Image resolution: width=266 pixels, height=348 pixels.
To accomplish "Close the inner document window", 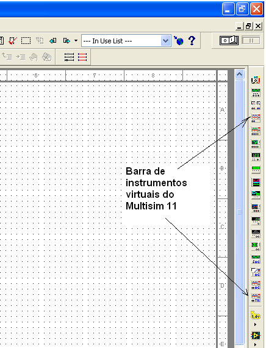I will [258, 26].
